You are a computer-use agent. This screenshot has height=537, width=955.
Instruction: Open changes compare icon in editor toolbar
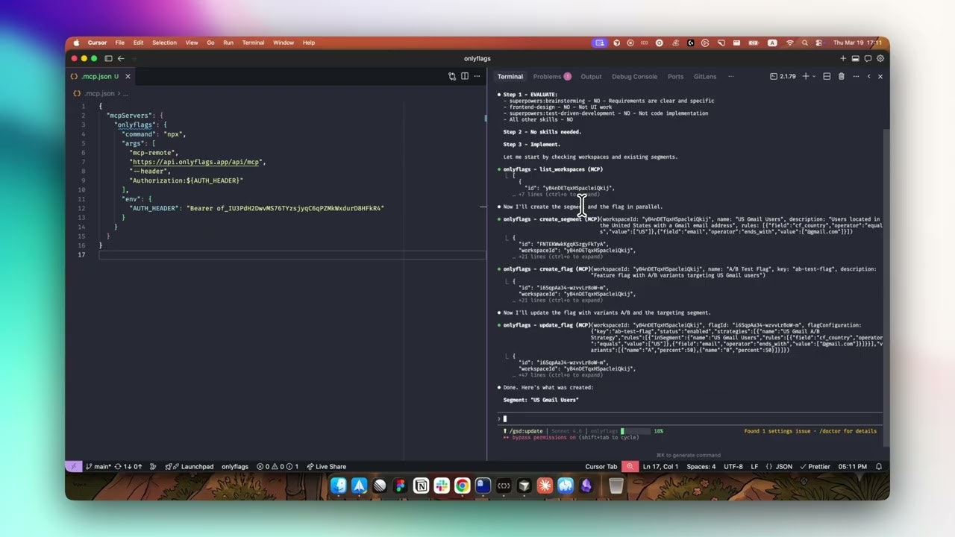pos(452,76)
